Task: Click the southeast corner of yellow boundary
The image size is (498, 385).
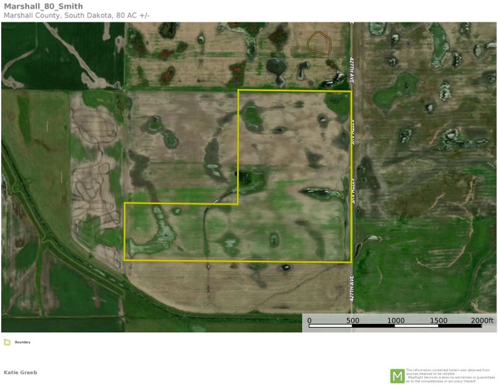Action: click(351, 262)
